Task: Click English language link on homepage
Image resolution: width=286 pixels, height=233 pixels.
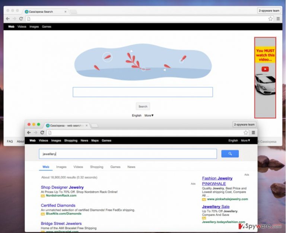Action: click(137, 116)
